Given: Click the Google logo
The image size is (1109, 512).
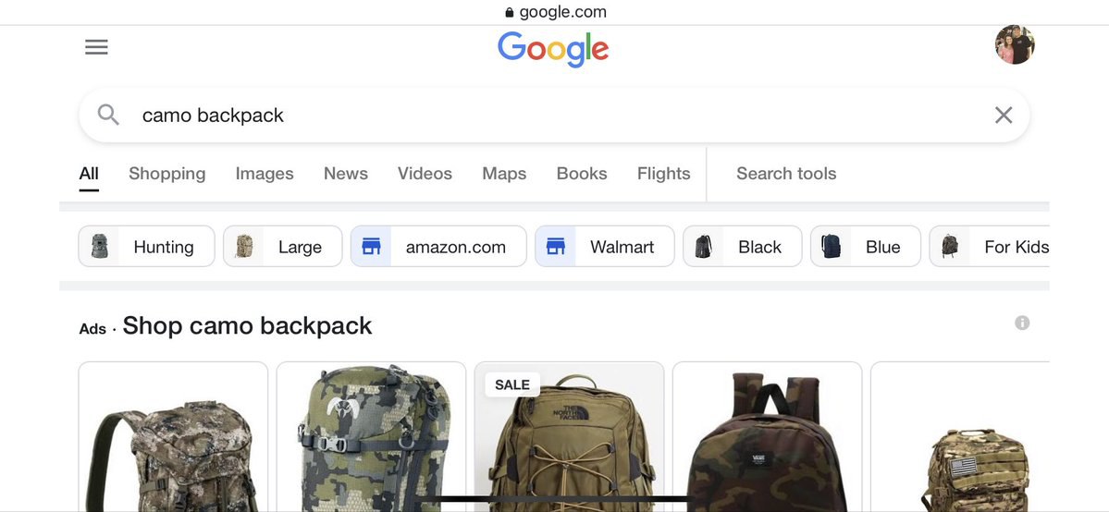Looking at the screenshot, I should point(553,50).
